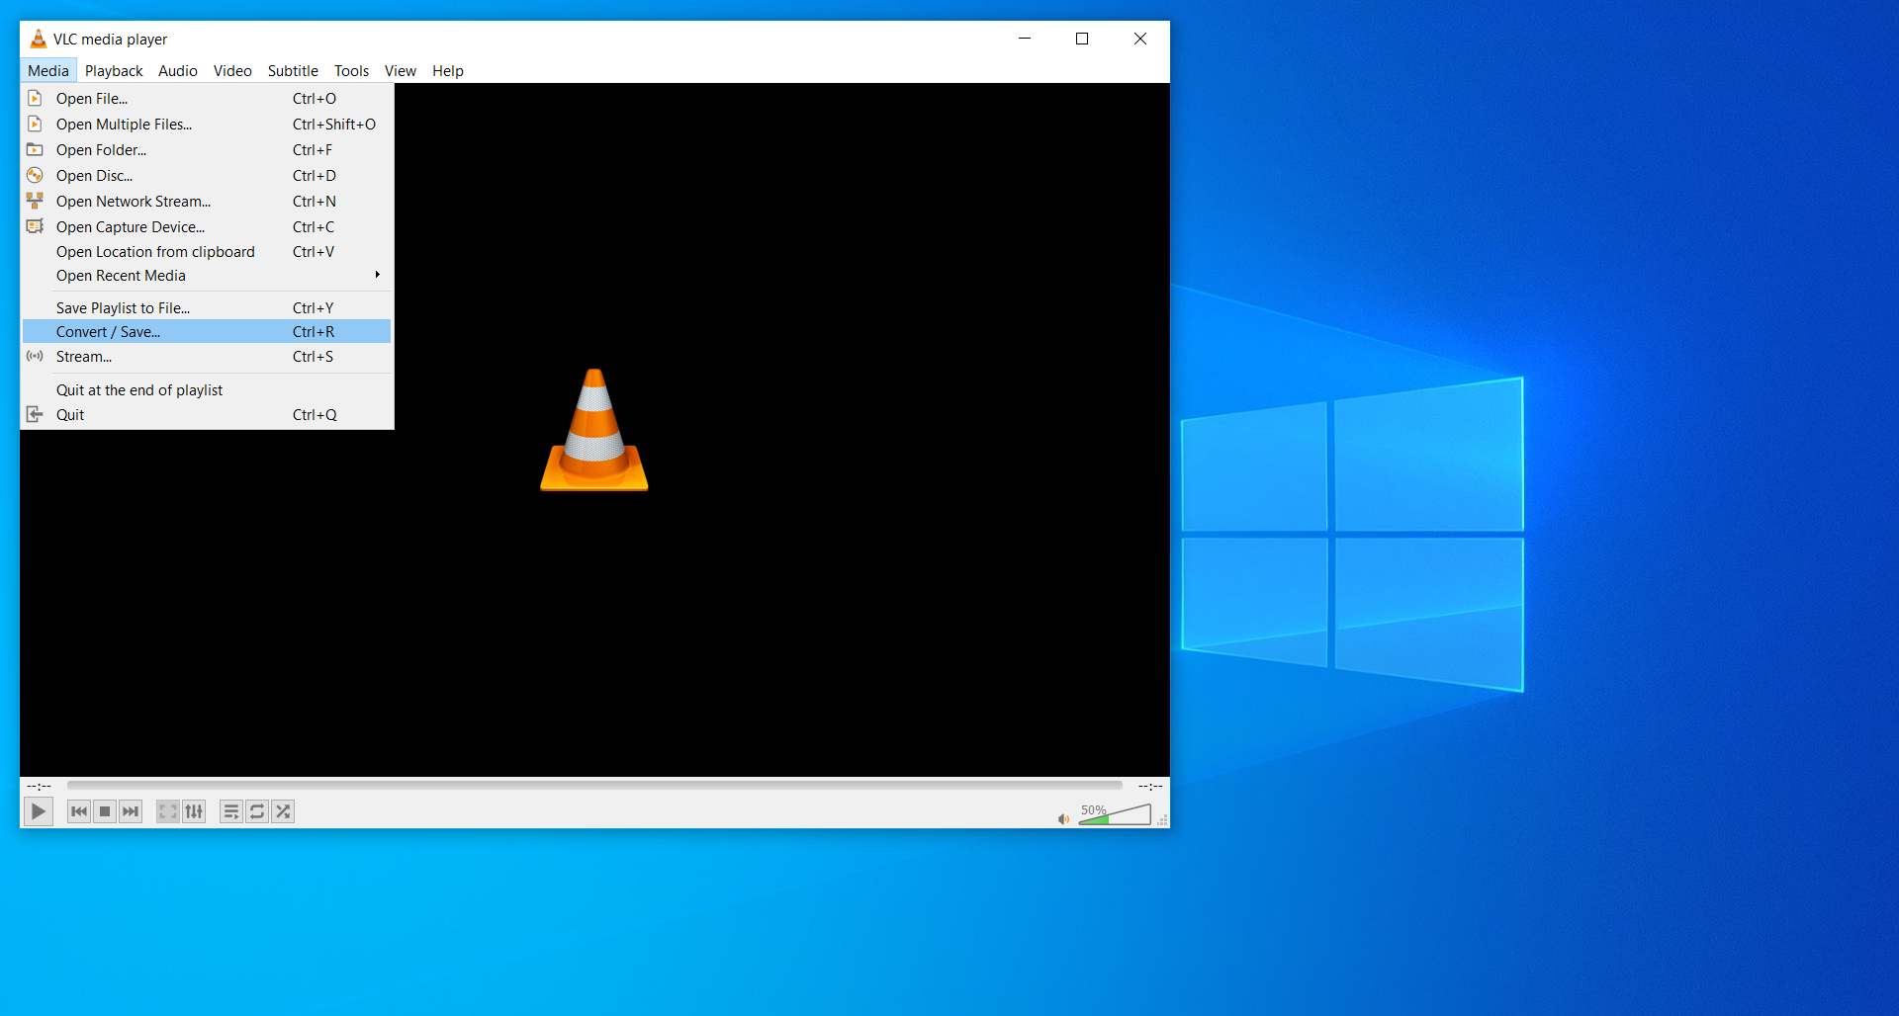This screenshot has width=1899, height=1016.
Task: Mute audio using the speaker icon
Action: point(1063,818)
